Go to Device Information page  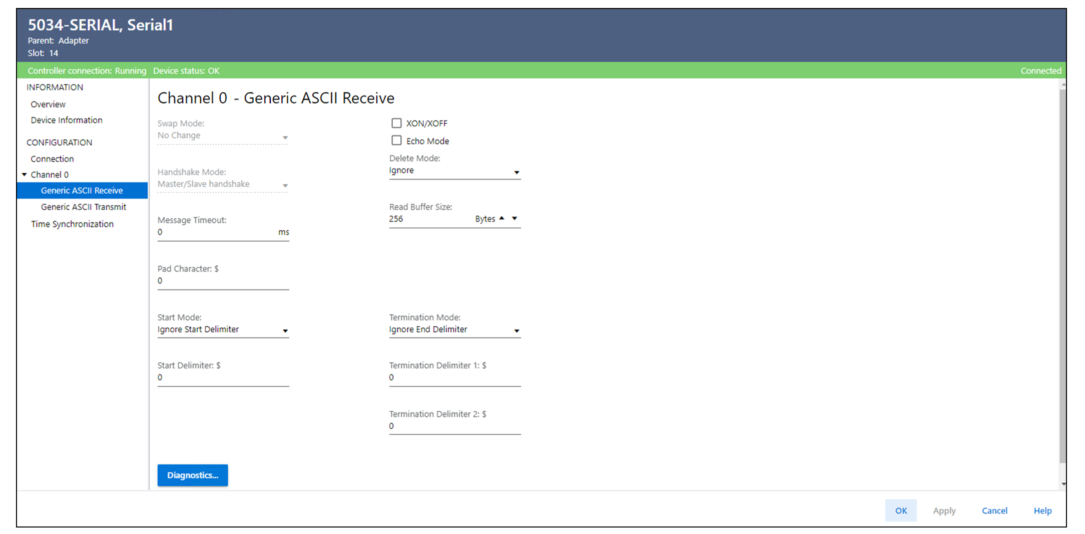click(x=67, y=120)
